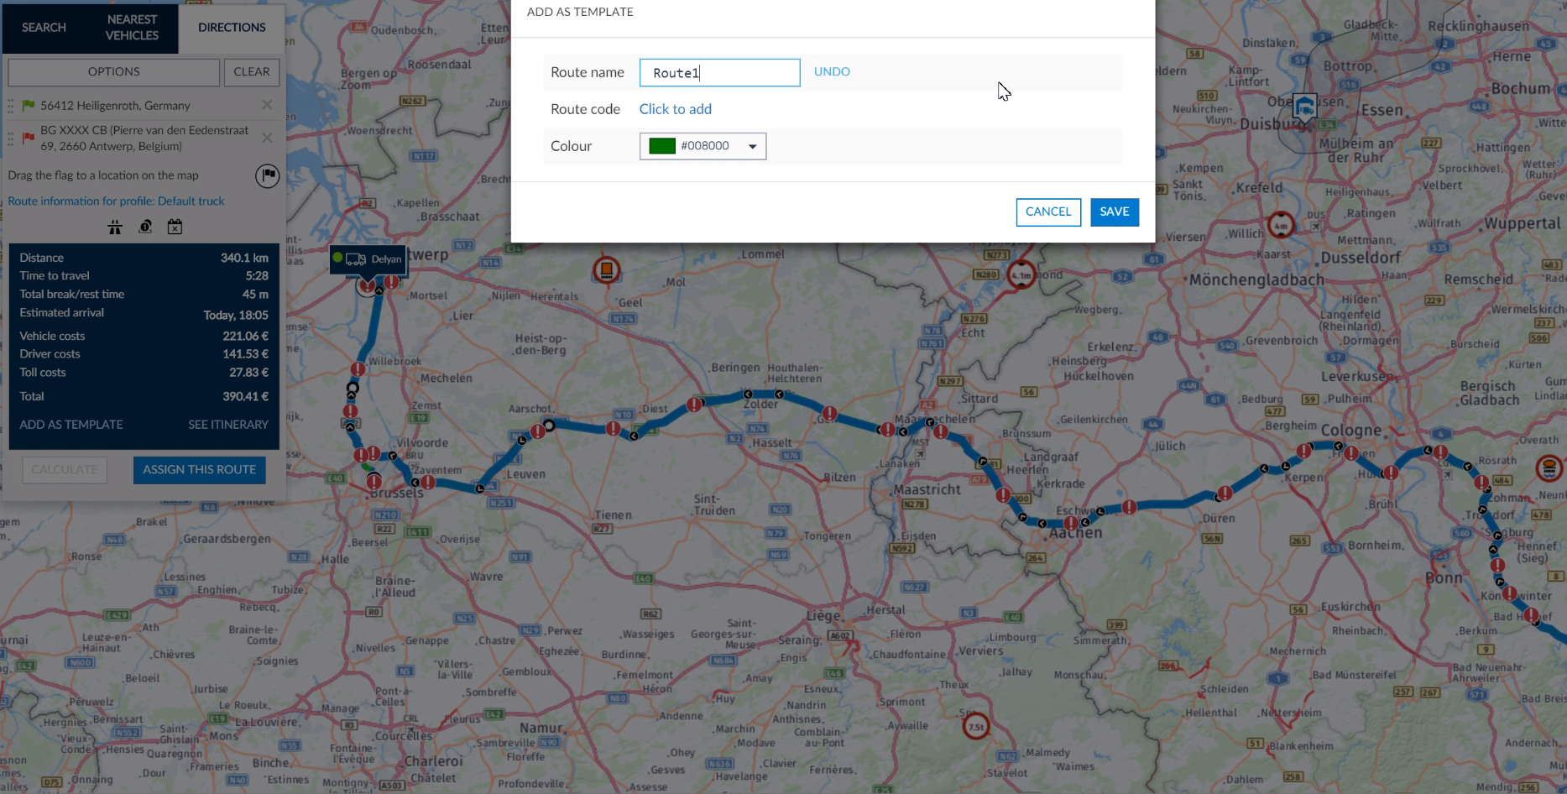Image resolution: width=1567 pixels, height=794 pixels.
Task: Open the Nearest Vehicles tab
Action: pos(132,28)
